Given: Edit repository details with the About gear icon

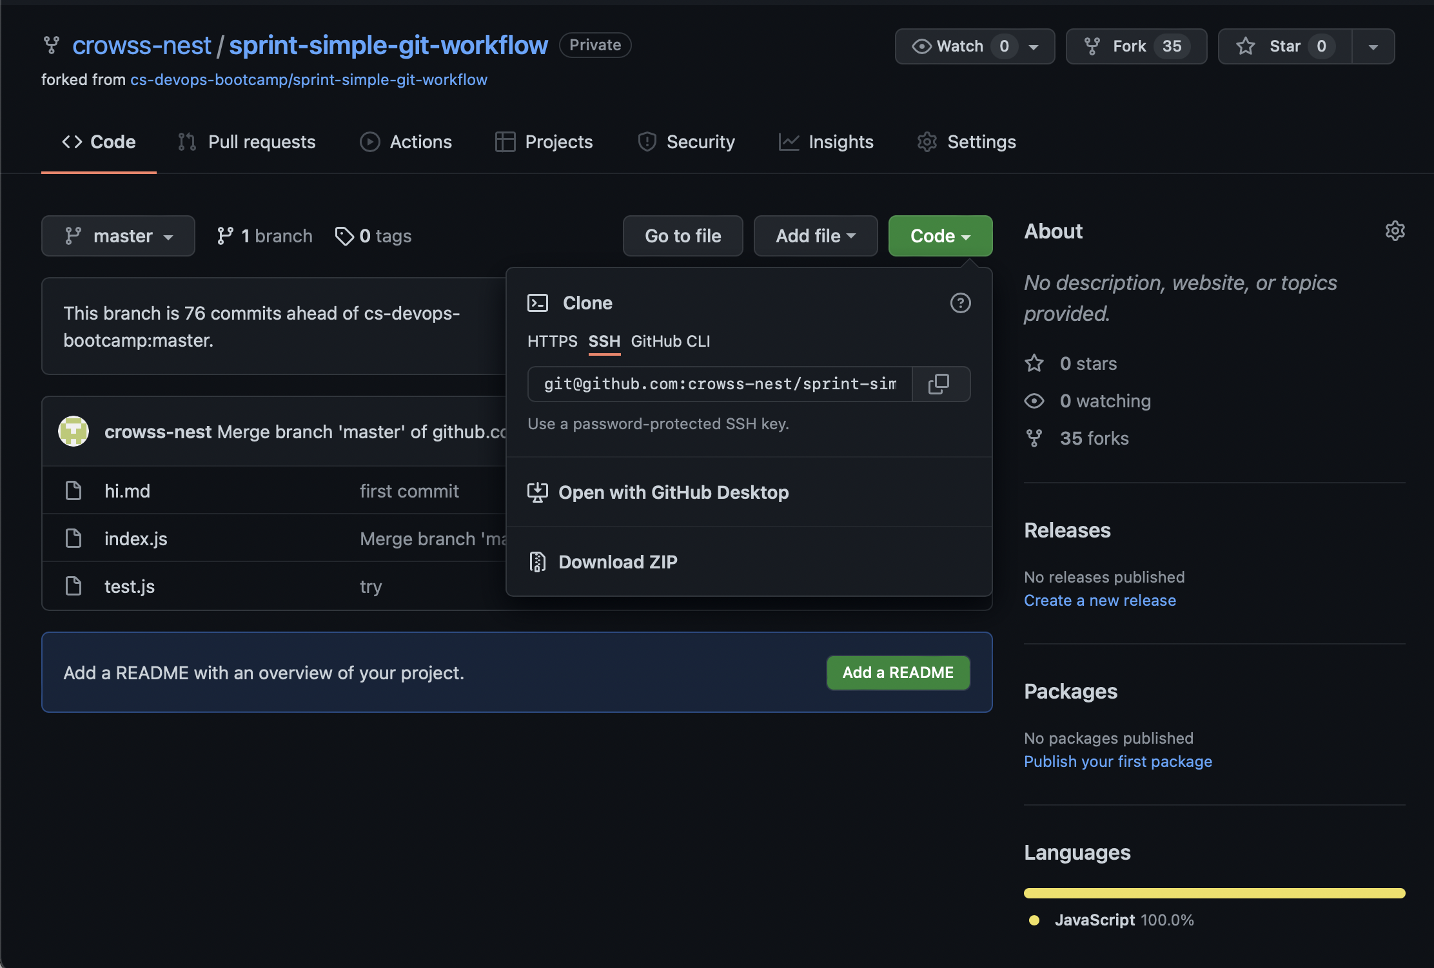Looking at the screenshot, I should click(x=1395, y=231).
